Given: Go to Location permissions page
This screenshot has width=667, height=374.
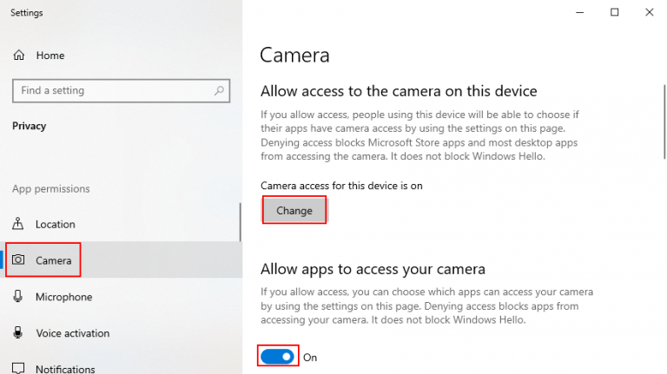Looking at the screenshot, I should pos(55,224).
